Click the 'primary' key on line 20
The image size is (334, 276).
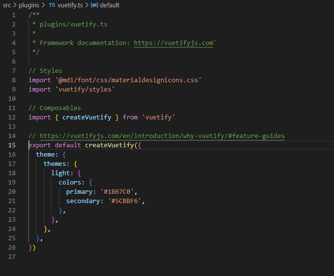tap(79, 192)
